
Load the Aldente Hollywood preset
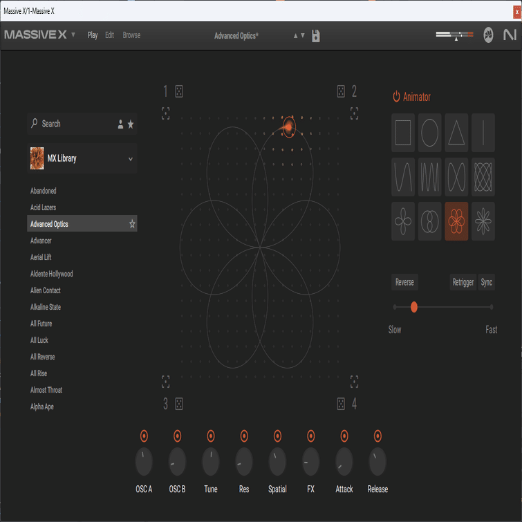(52, 274)
